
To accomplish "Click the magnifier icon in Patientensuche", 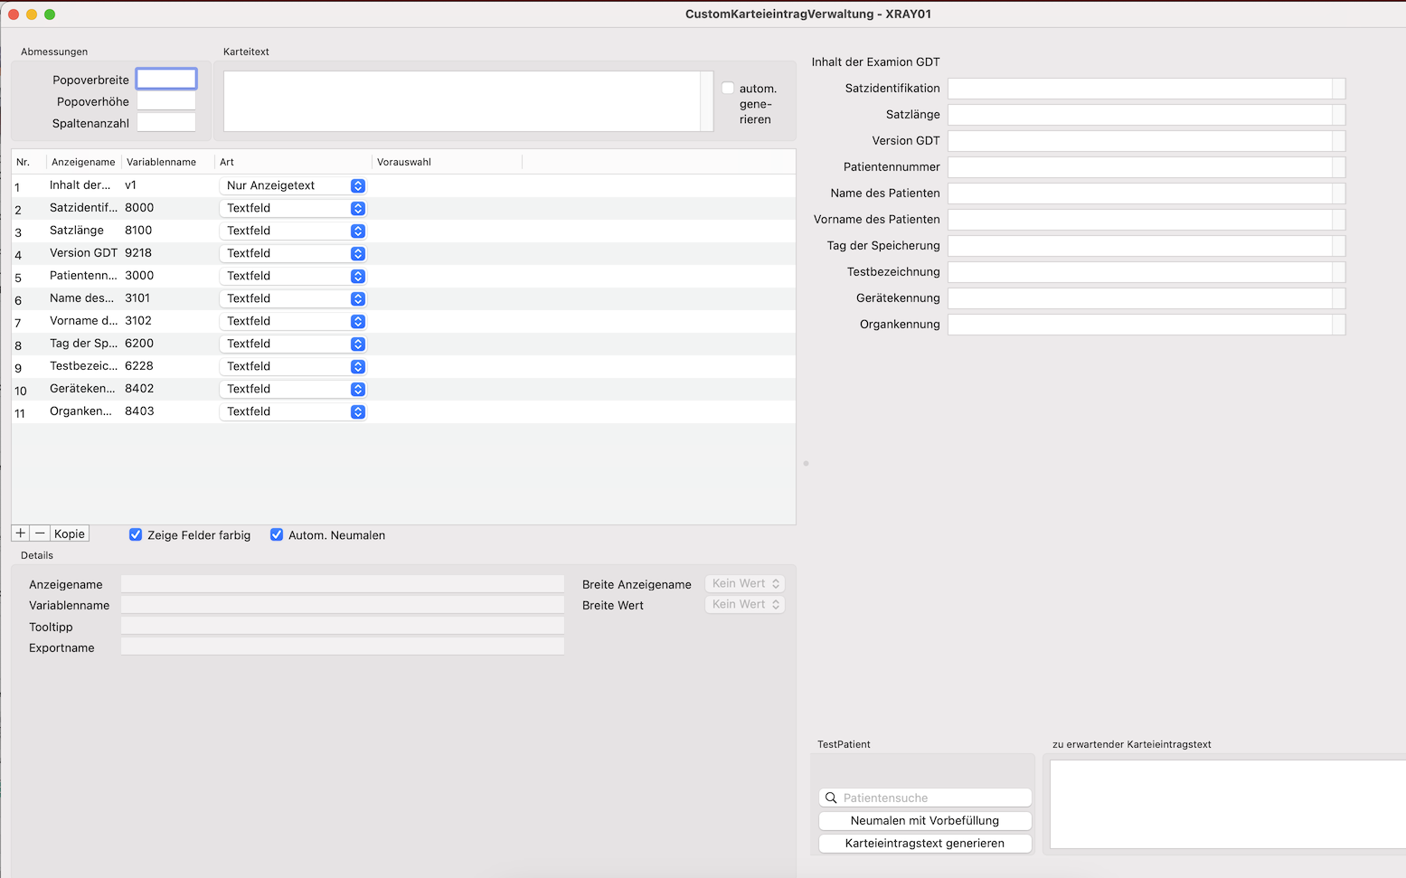I will click(831, 798).
